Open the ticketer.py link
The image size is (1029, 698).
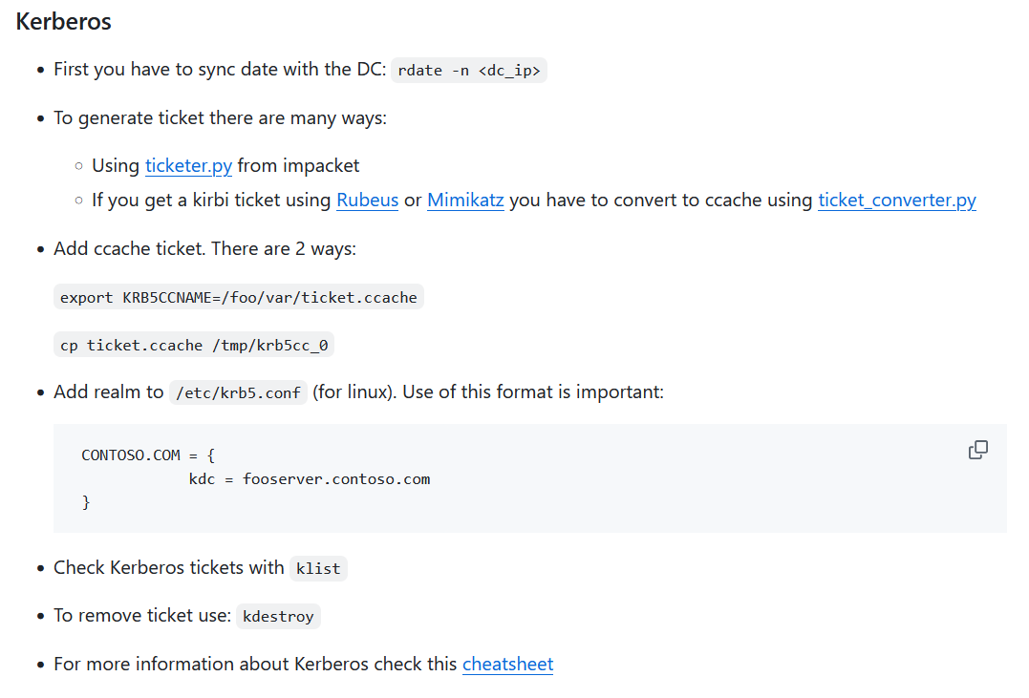(188, 165)
